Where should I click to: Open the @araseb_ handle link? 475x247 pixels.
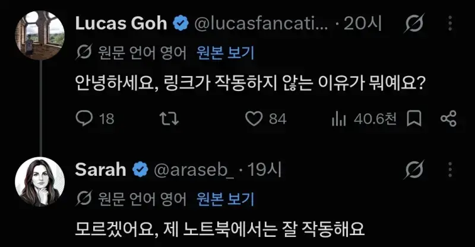[194, 170]
